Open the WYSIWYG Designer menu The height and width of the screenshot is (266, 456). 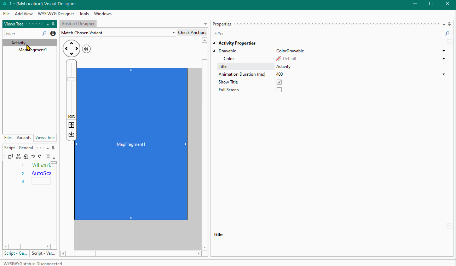pyautogui.click(x=56, y=14)
